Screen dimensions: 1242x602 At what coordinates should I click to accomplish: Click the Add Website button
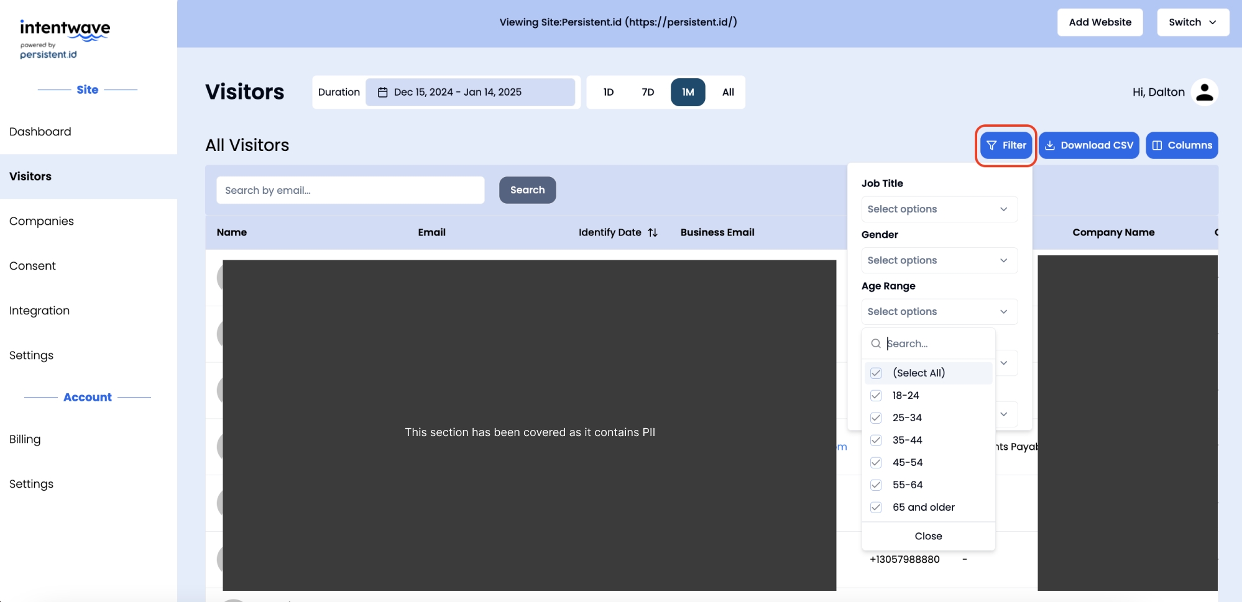point(1100,22)
